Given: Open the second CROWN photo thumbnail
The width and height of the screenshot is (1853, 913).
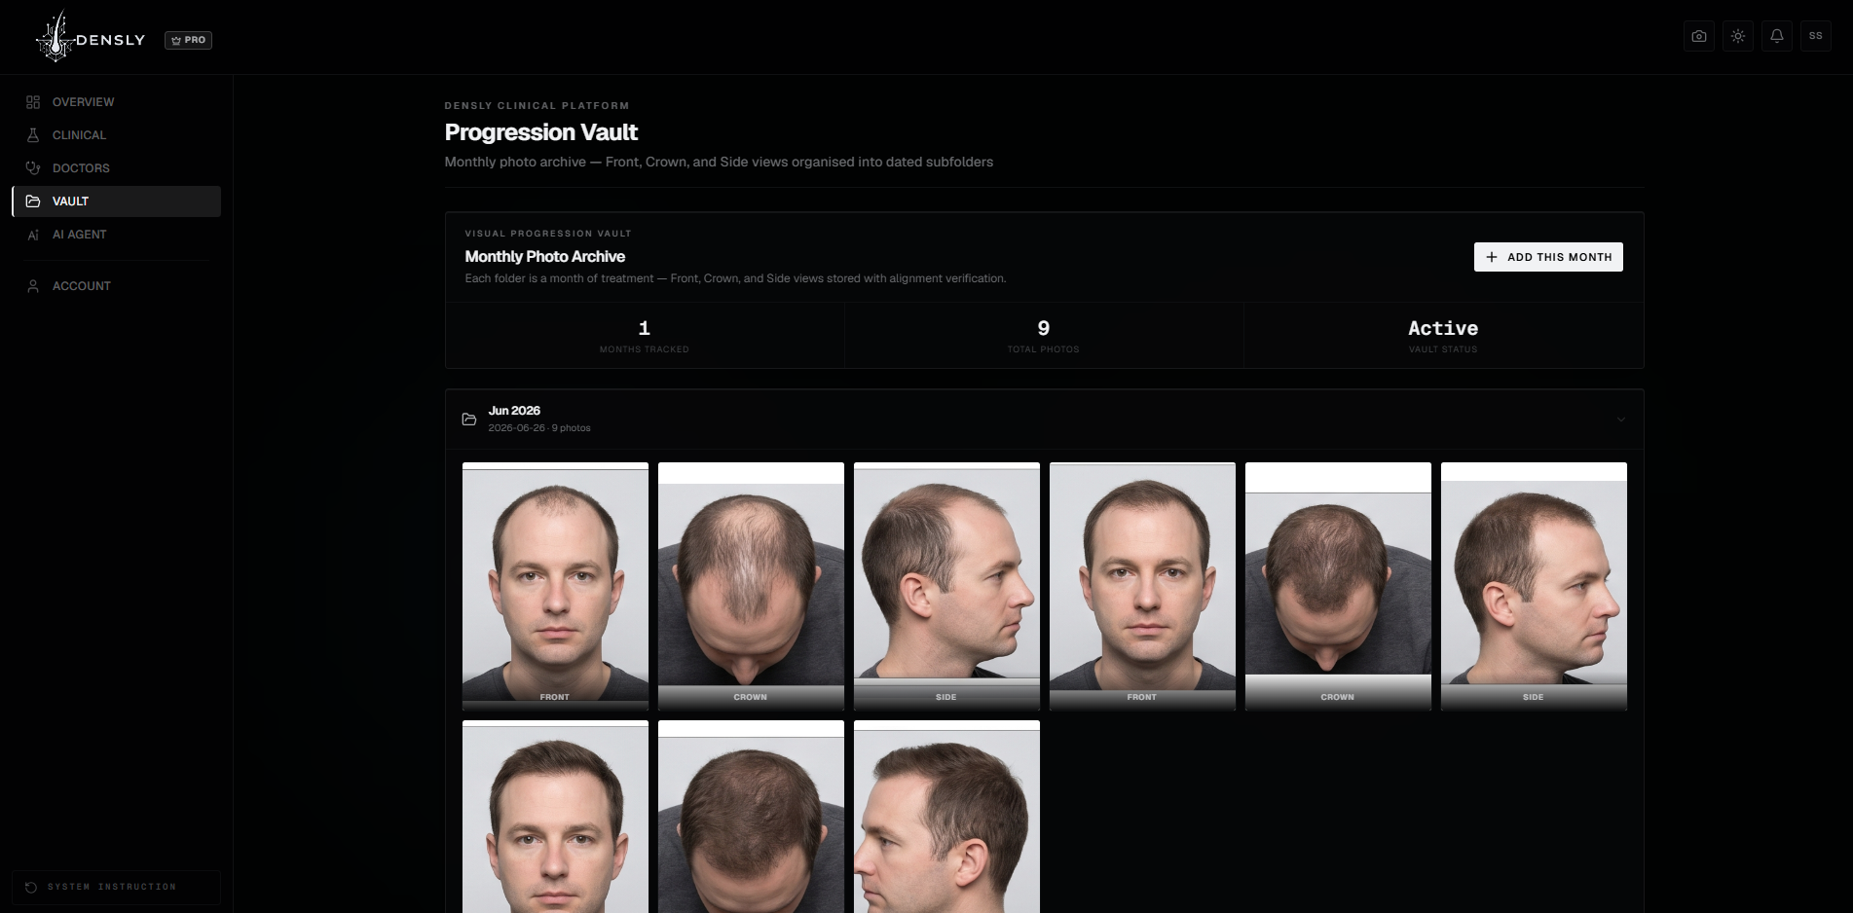Looking at the screenshot, I should 1338,586.
